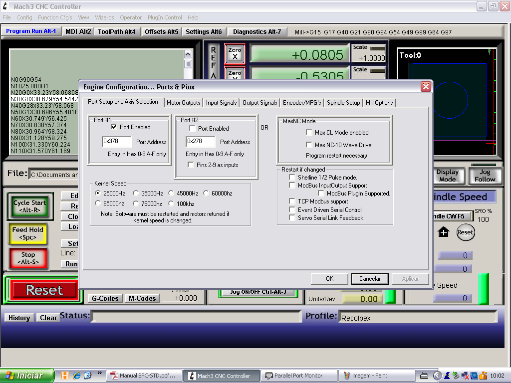Open the Diagnostics Alt-7 screen
This screenshot has width=511, height=383.
[257, 31]
